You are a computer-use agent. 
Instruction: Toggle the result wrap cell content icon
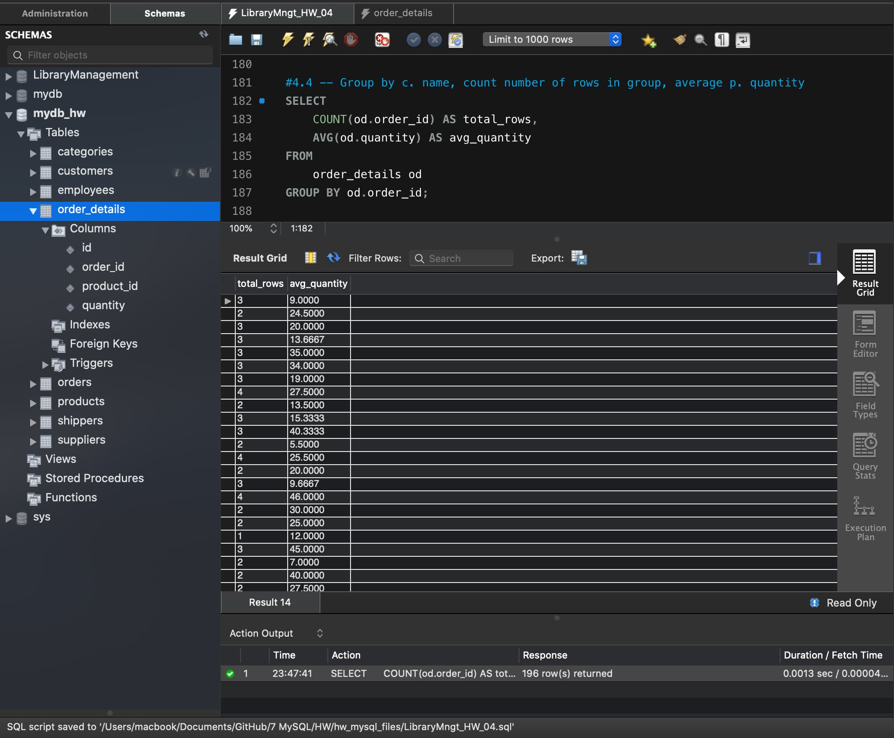point(310,258)
